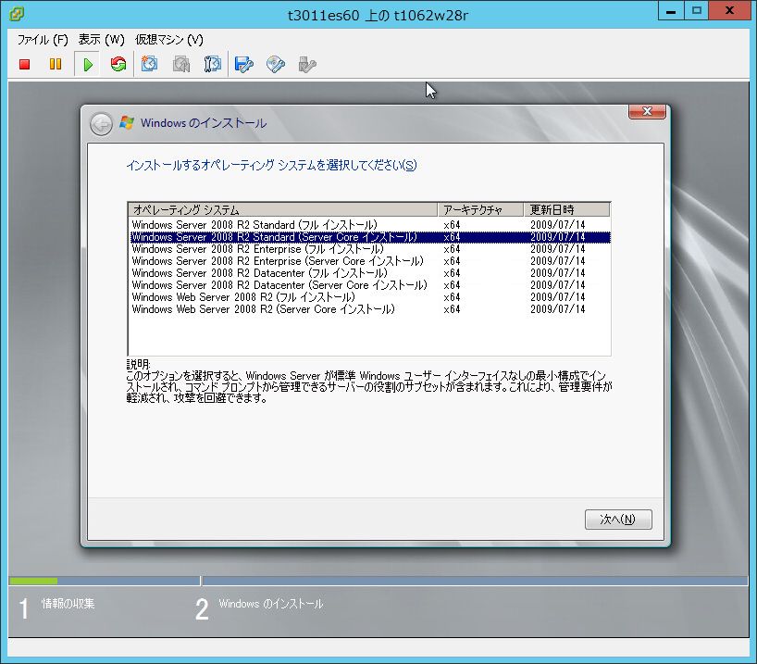Select Windows Web Server 2008 R2 (Server Core インストール)
Screen dimensions: 757x664
(x=370, y=309)
